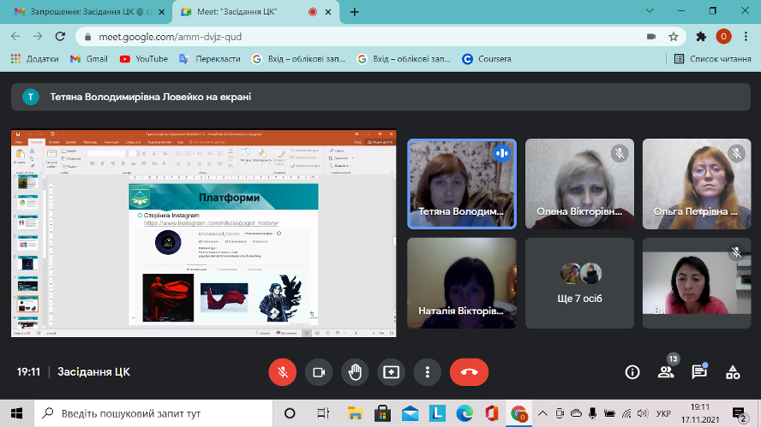Click the taskbar clock 19:11 17.11.2021
The height and width of the screenshot is (427, 761).
point(700,413)
